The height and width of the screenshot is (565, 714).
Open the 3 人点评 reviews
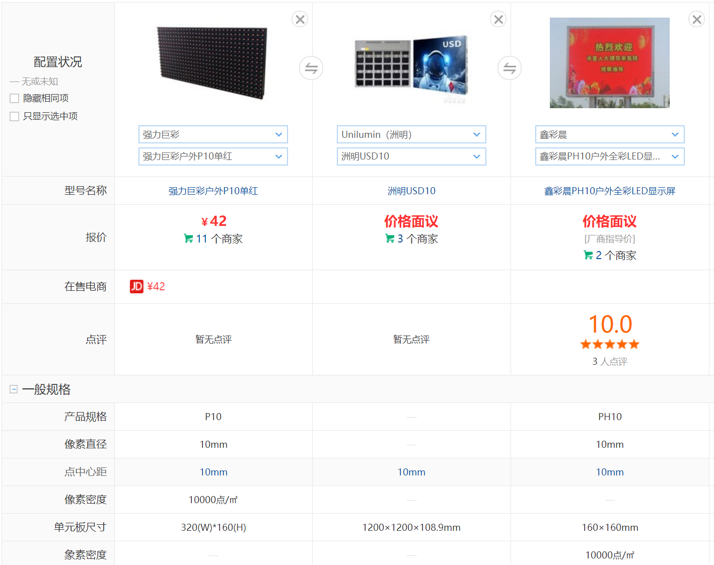[610, 362]
